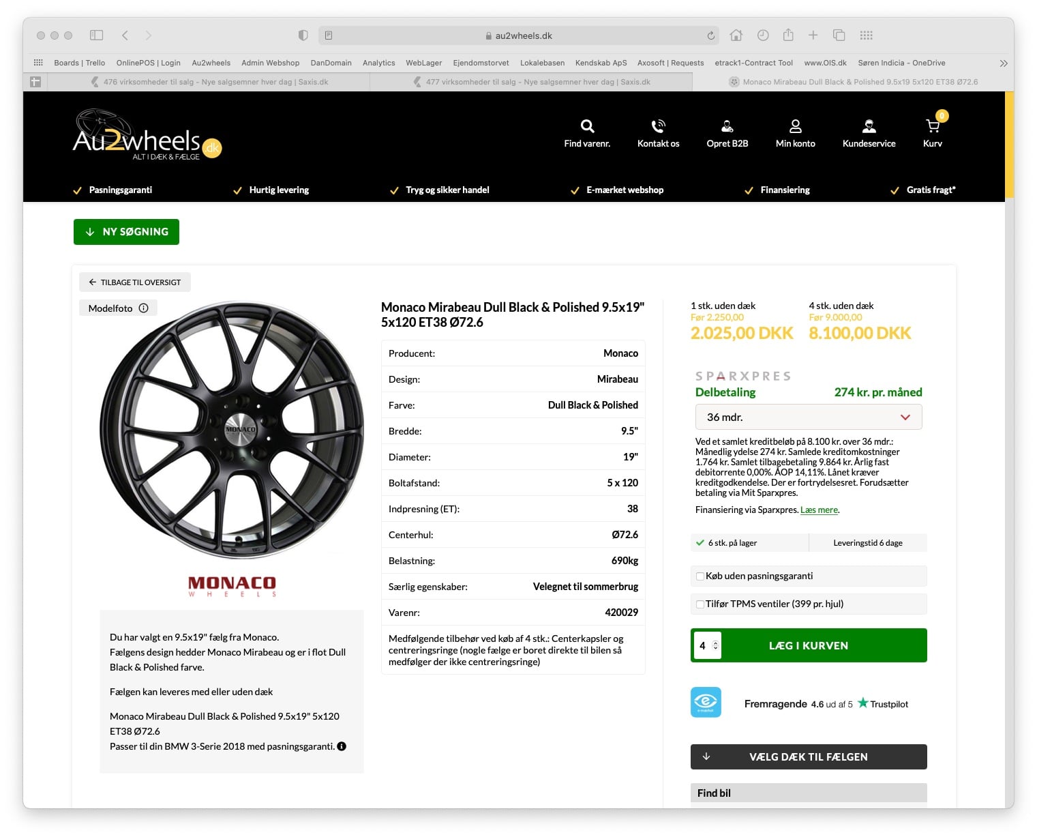Click the e-mærket badge icon
Screen dimensions: 1037x837
click(x=706, y=702)
